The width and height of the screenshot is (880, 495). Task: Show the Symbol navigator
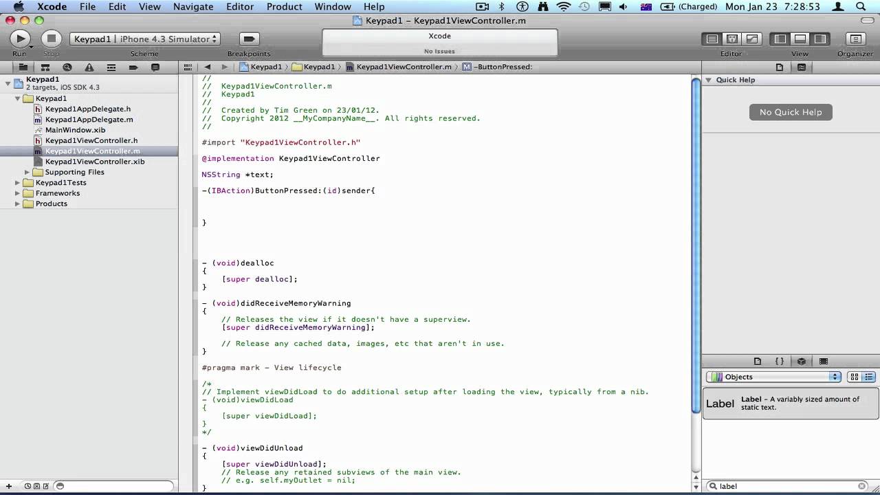click(45, 67)
